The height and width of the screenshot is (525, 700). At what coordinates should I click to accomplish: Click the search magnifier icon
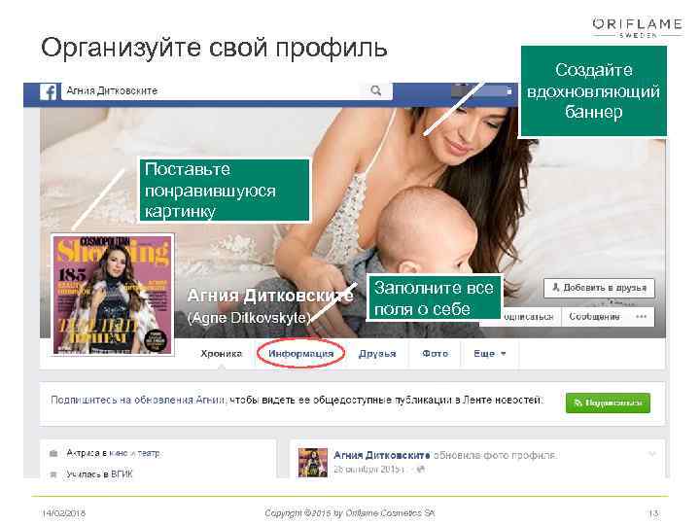pos(376,90)
